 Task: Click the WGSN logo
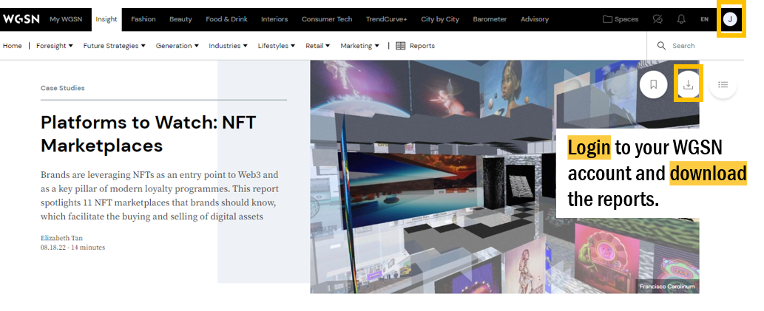pos(19,19)
